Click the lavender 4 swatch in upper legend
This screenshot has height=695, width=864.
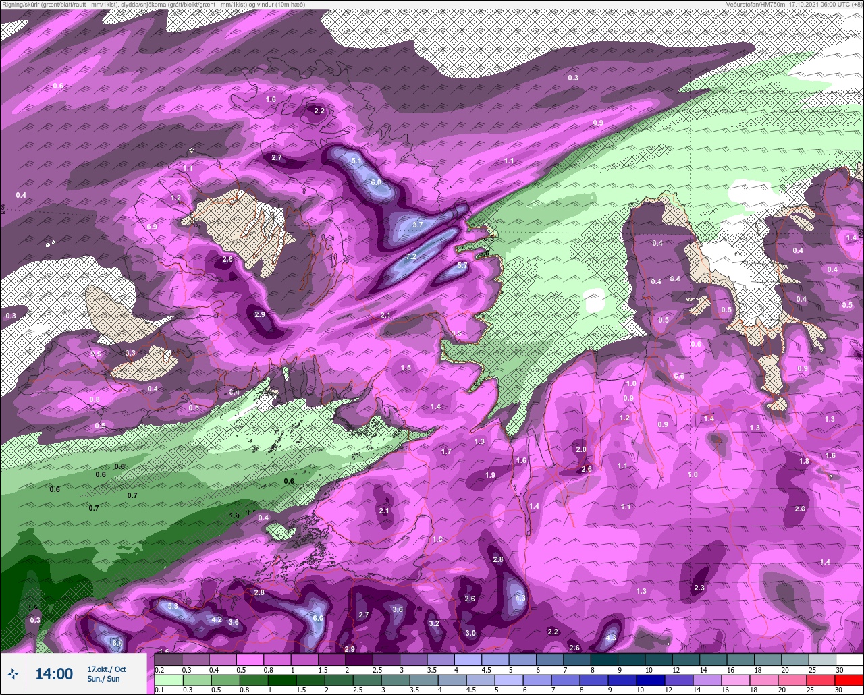(x=468, y=659)
